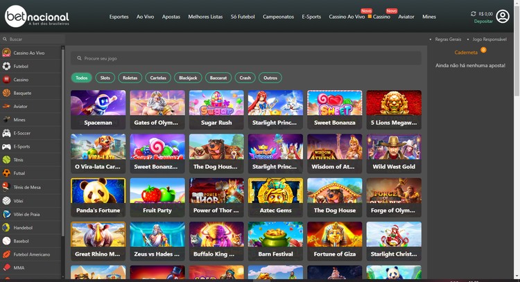
Task: Open Ao Vivo in top navigation
Action: click(x=146, y=17)
